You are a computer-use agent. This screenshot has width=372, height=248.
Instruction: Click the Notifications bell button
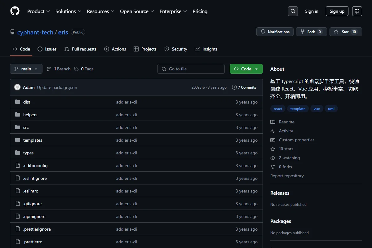pyautogui.click(x=275, y=32)
